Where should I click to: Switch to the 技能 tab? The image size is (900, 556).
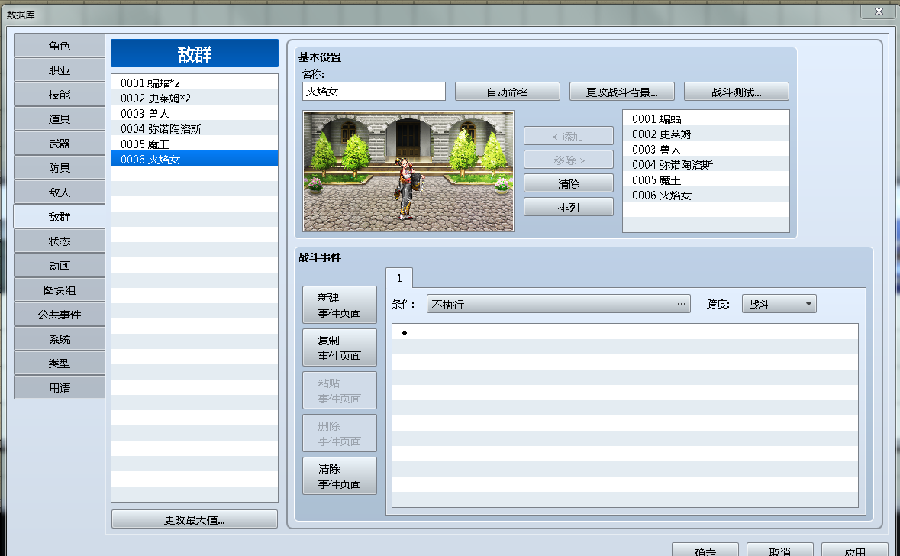click(59, 94)
